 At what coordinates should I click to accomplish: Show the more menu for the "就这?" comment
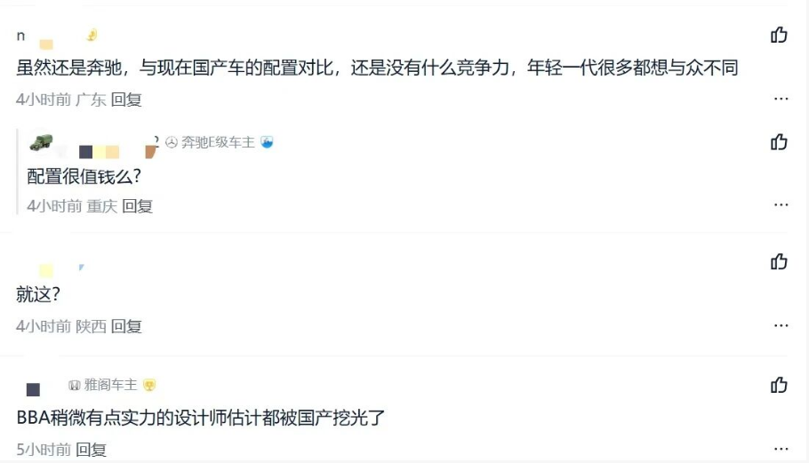[x=781, y=325]
